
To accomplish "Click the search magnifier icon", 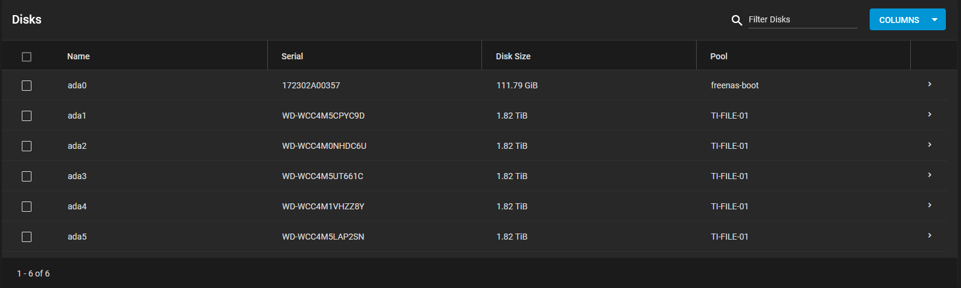I will (x=737, y=20).
